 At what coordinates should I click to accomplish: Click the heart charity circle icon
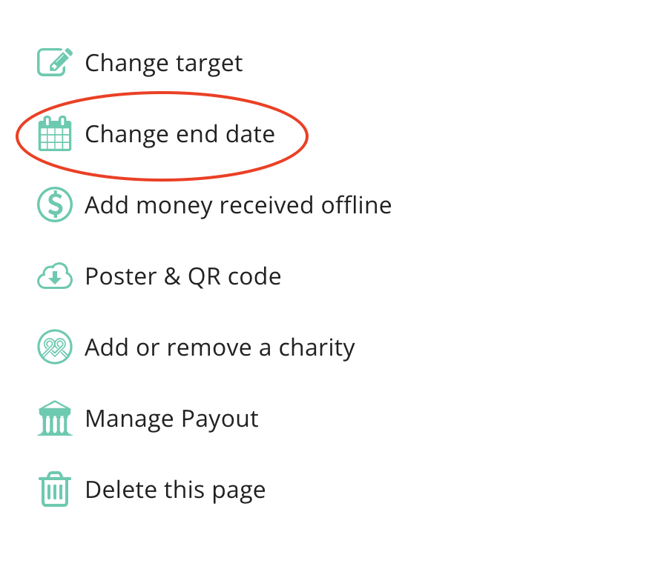pyautogui.click(x=55, y=347)
